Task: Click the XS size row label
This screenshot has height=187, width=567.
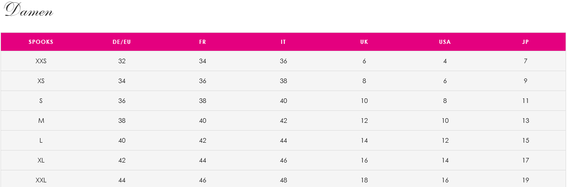Action: 41,81
